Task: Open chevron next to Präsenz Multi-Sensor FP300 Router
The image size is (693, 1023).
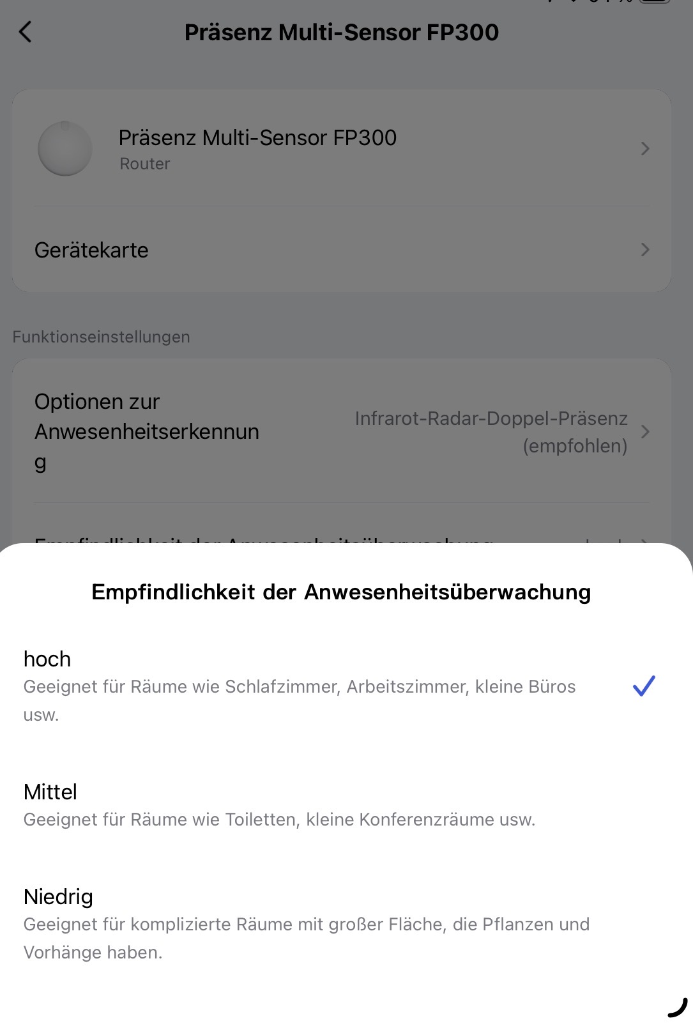Action: coord(645,149)
